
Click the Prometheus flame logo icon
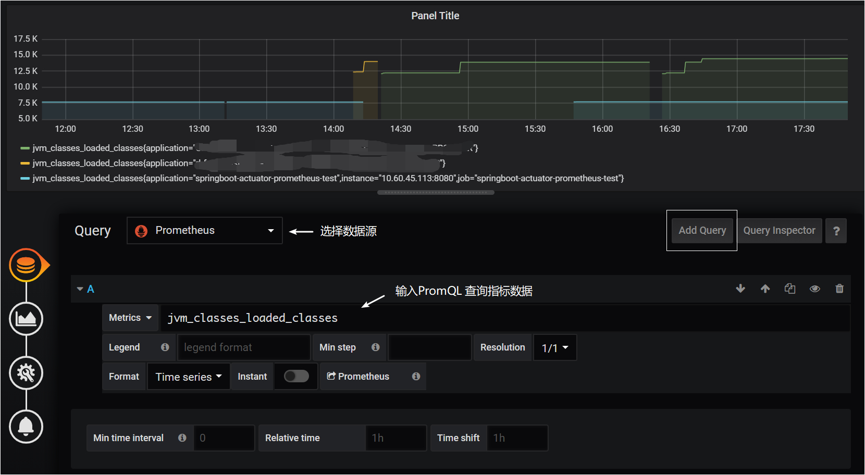pos(141,231)
